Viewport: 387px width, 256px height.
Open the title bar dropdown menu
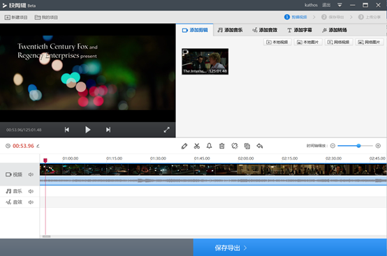pos(339,5)
